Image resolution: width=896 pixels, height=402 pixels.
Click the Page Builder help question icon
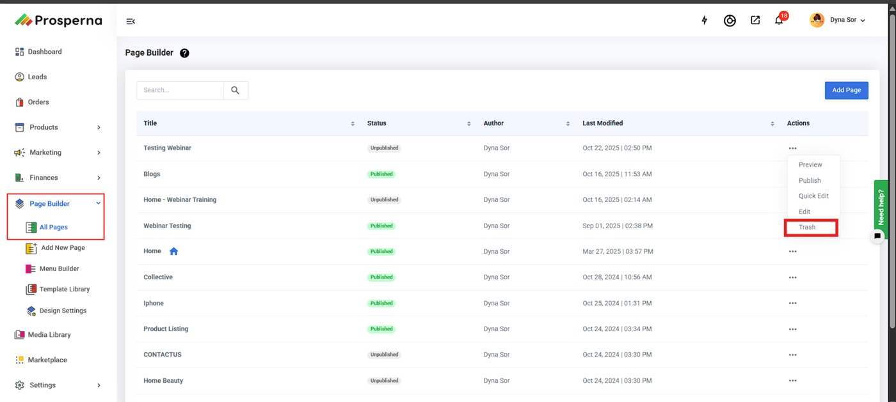click(184, 53)
